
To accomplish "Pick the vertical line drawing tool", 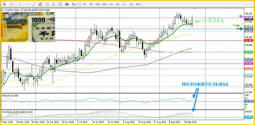I will [20, 4].
